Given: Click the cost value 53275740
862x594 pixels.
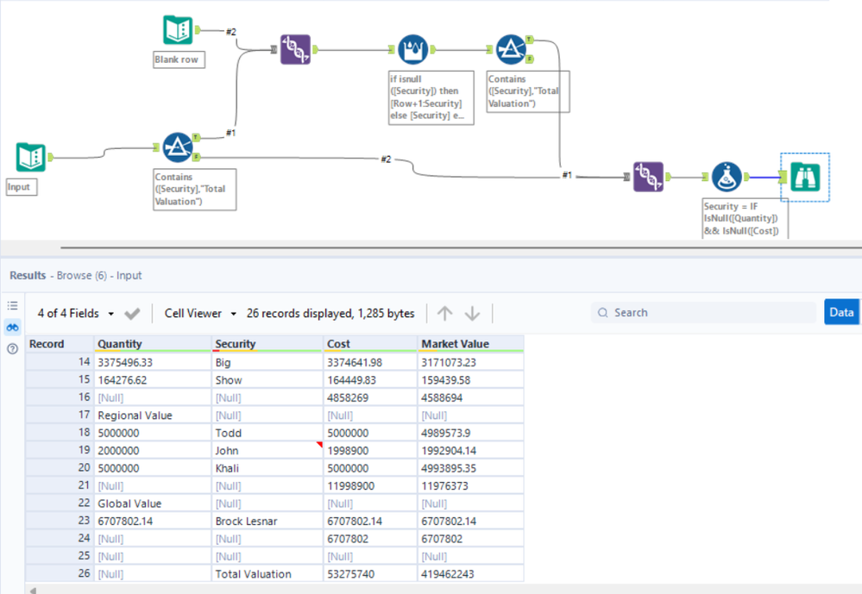Looking at the screenshot, I should pyautogui.click(x=370, y=573).
